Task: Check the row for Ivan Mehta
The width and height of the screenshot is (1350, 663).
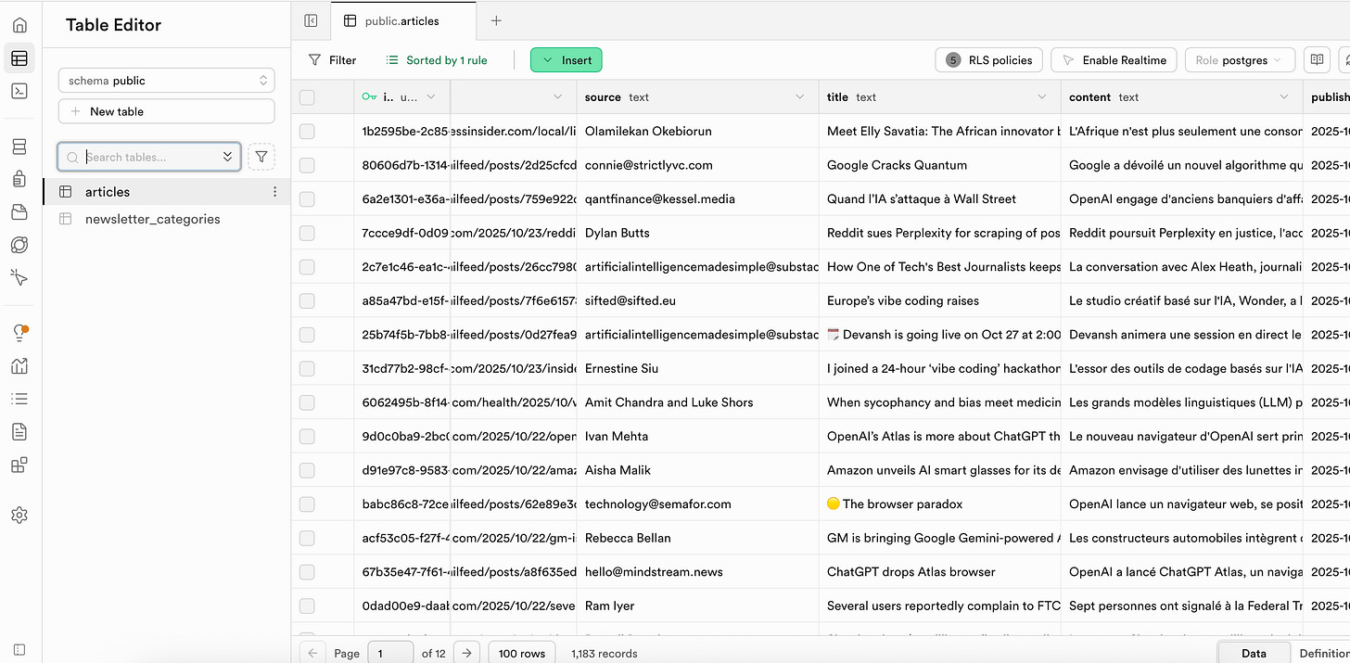Action: coord(307,436)
